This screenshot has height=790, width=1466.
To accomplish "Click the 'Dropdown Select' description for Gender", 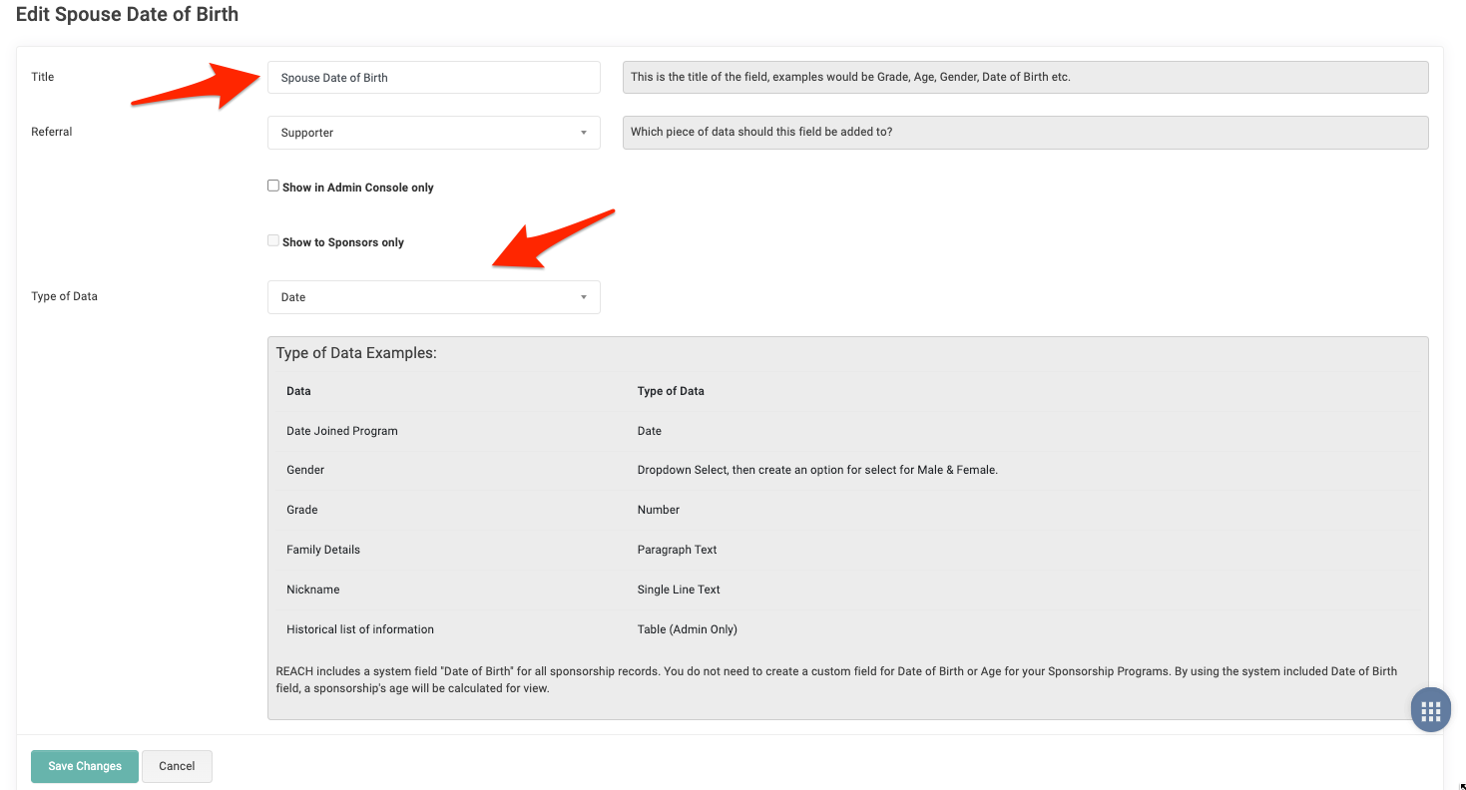I will point(816,470).
